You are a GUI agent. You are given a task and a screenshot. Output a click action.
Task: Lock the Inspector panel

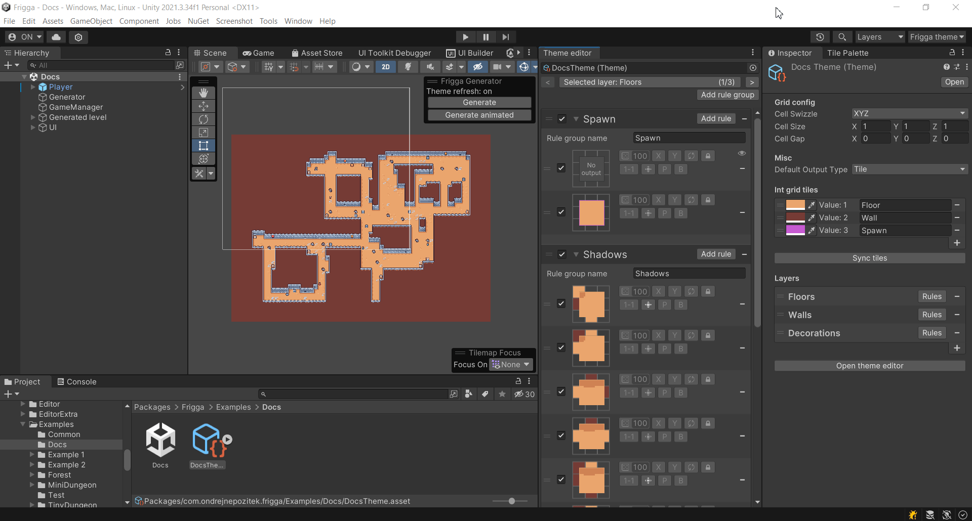[952, 53]
